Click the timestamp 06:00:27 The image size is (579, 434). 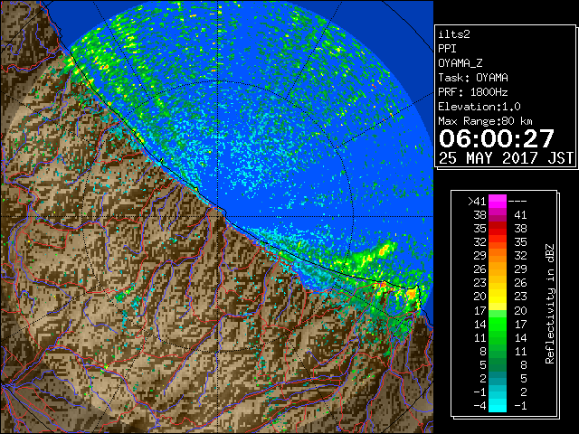[x=497, y=138]
